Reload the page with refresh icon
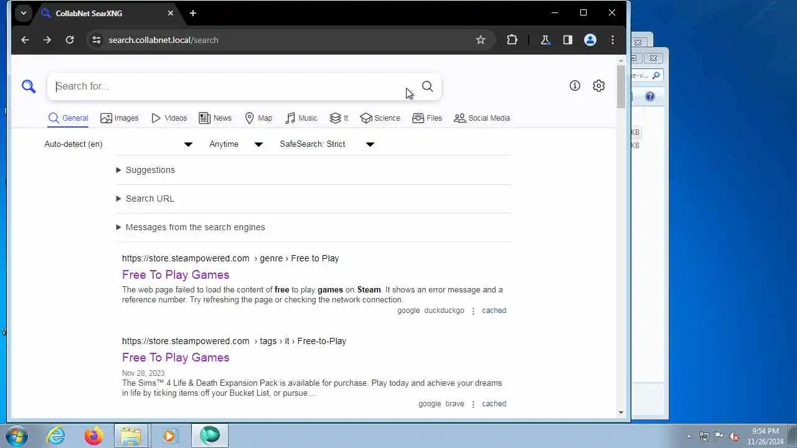The height and width of the screenshot is (448, 797). (70, 40)
